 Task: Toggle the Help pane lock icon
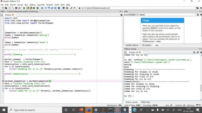198,15
